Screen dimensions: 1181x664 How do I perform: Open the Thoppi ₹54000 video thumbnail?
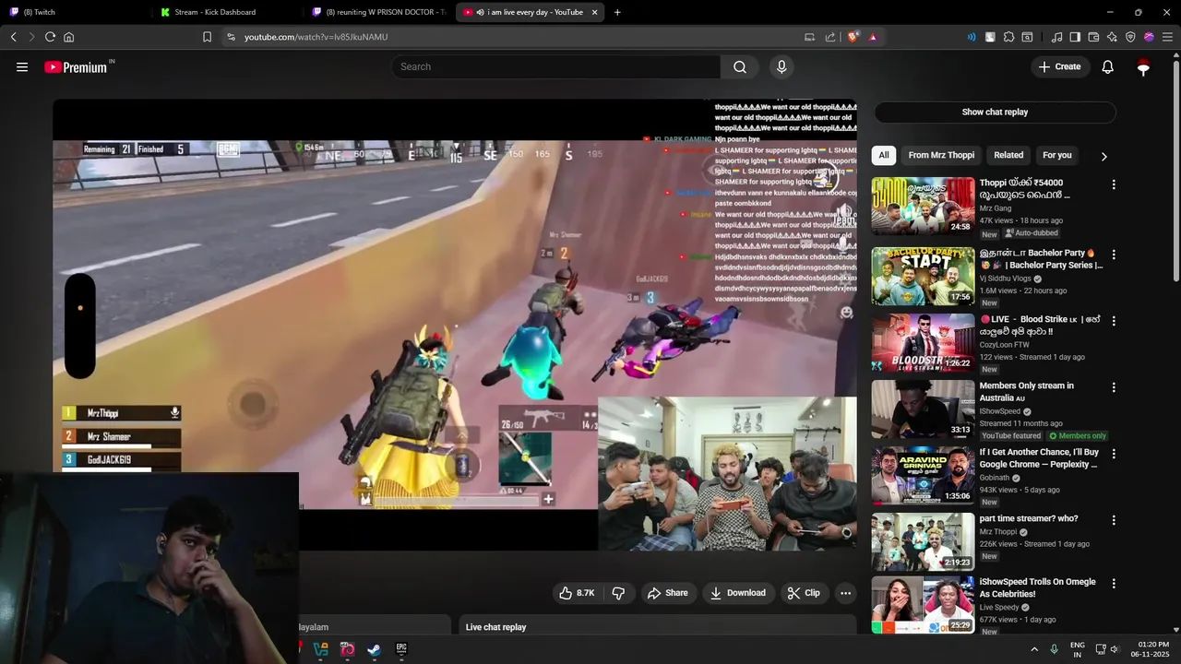(923, 206)
